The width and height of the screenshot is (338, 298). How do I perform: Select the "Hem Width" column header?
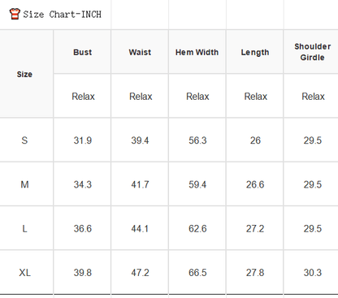coord(197,52)
